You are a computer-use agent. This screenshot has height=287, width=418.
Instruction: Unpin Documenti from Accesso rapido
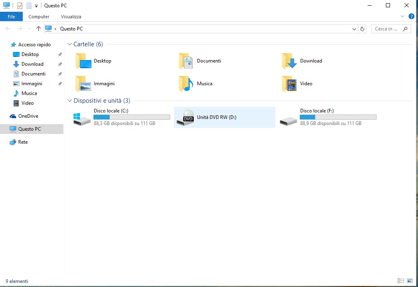pyautogui.click(x=60, y=74)
